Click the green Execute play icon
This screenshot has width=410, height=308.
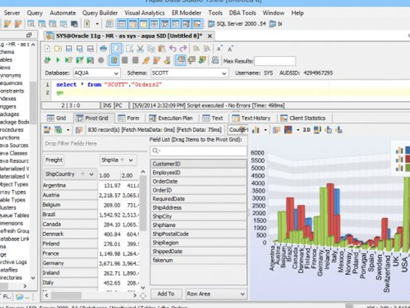tap(58, 61)
